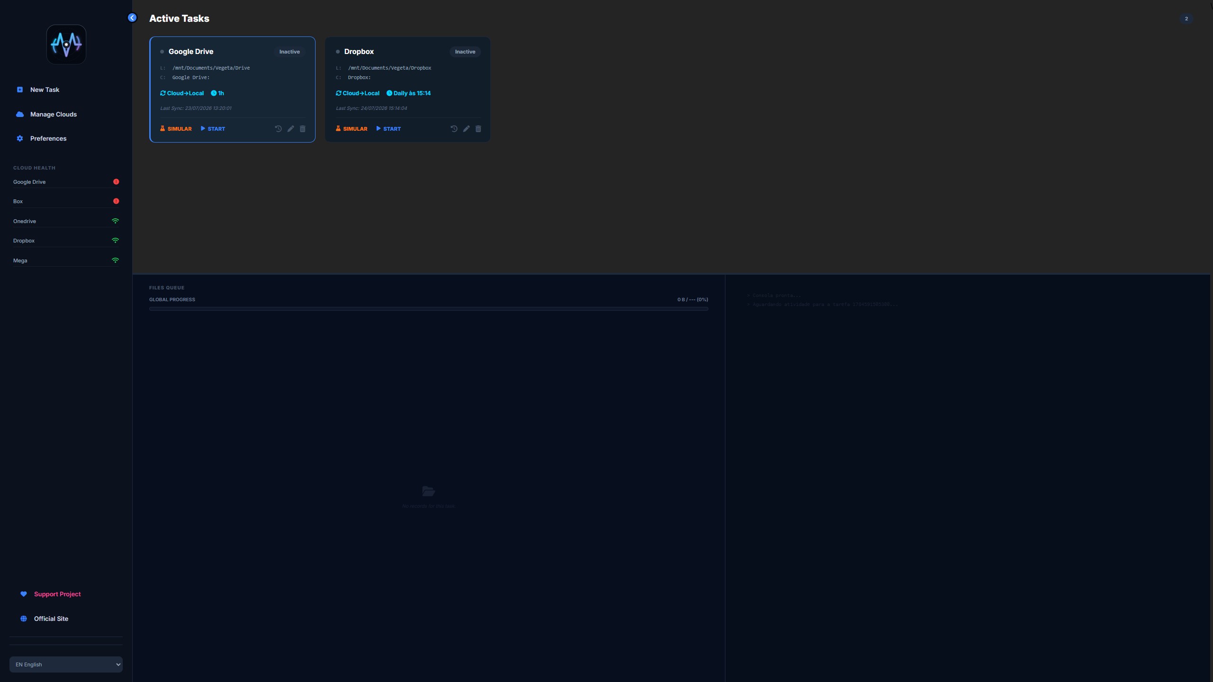The height and width of the screenshot is (682, 1213).
Task: Select Onedrive in Cloud Health
Action: (66, 221)
